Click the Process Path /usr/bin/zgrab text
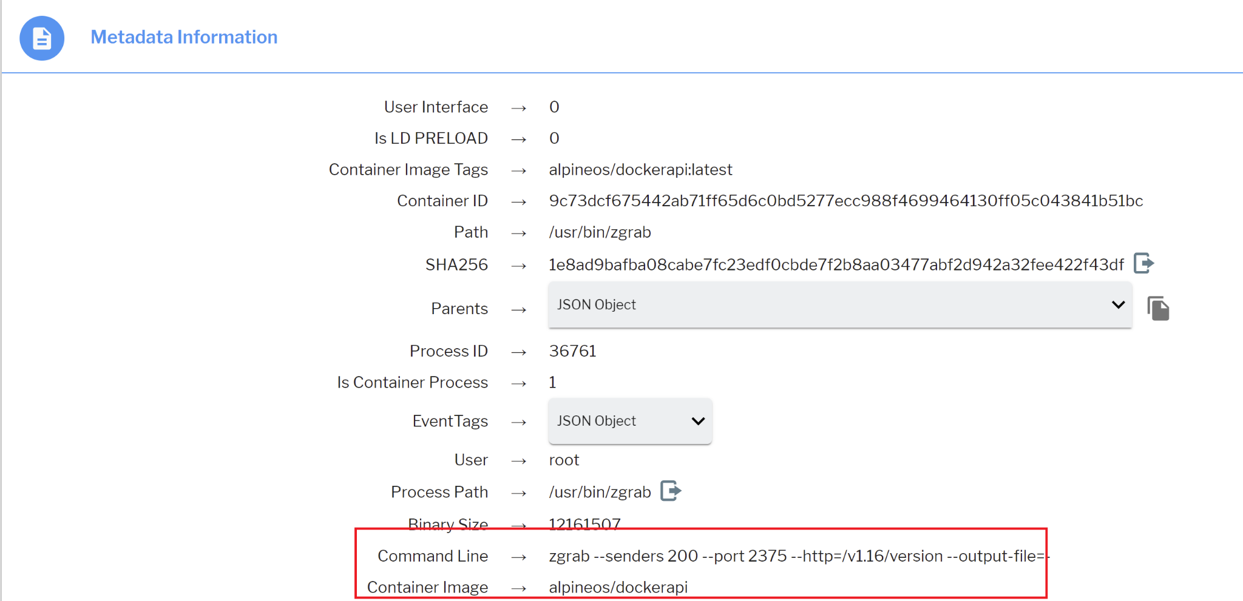This screenshot has width=1243, height=601. click(x=600, y=492)
